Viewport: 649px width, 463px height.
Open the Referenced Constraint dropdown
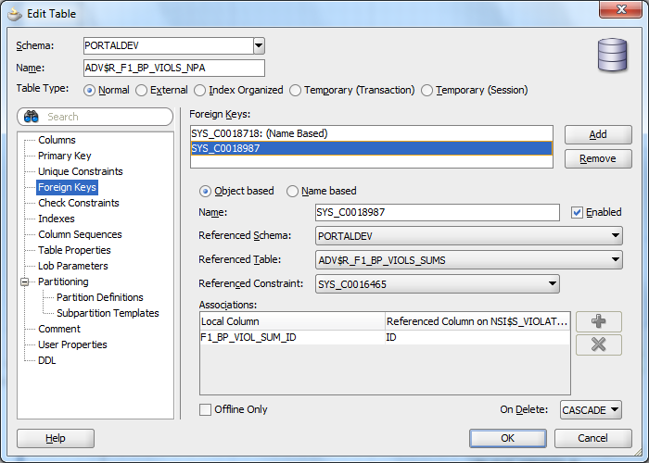[437, 284]
